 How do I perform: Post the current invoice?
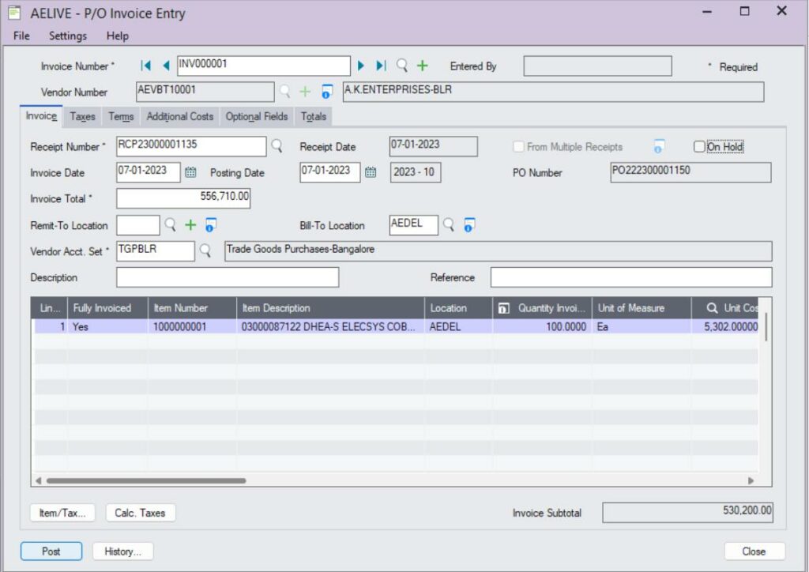pyautogui.click(x=51, y=551)
